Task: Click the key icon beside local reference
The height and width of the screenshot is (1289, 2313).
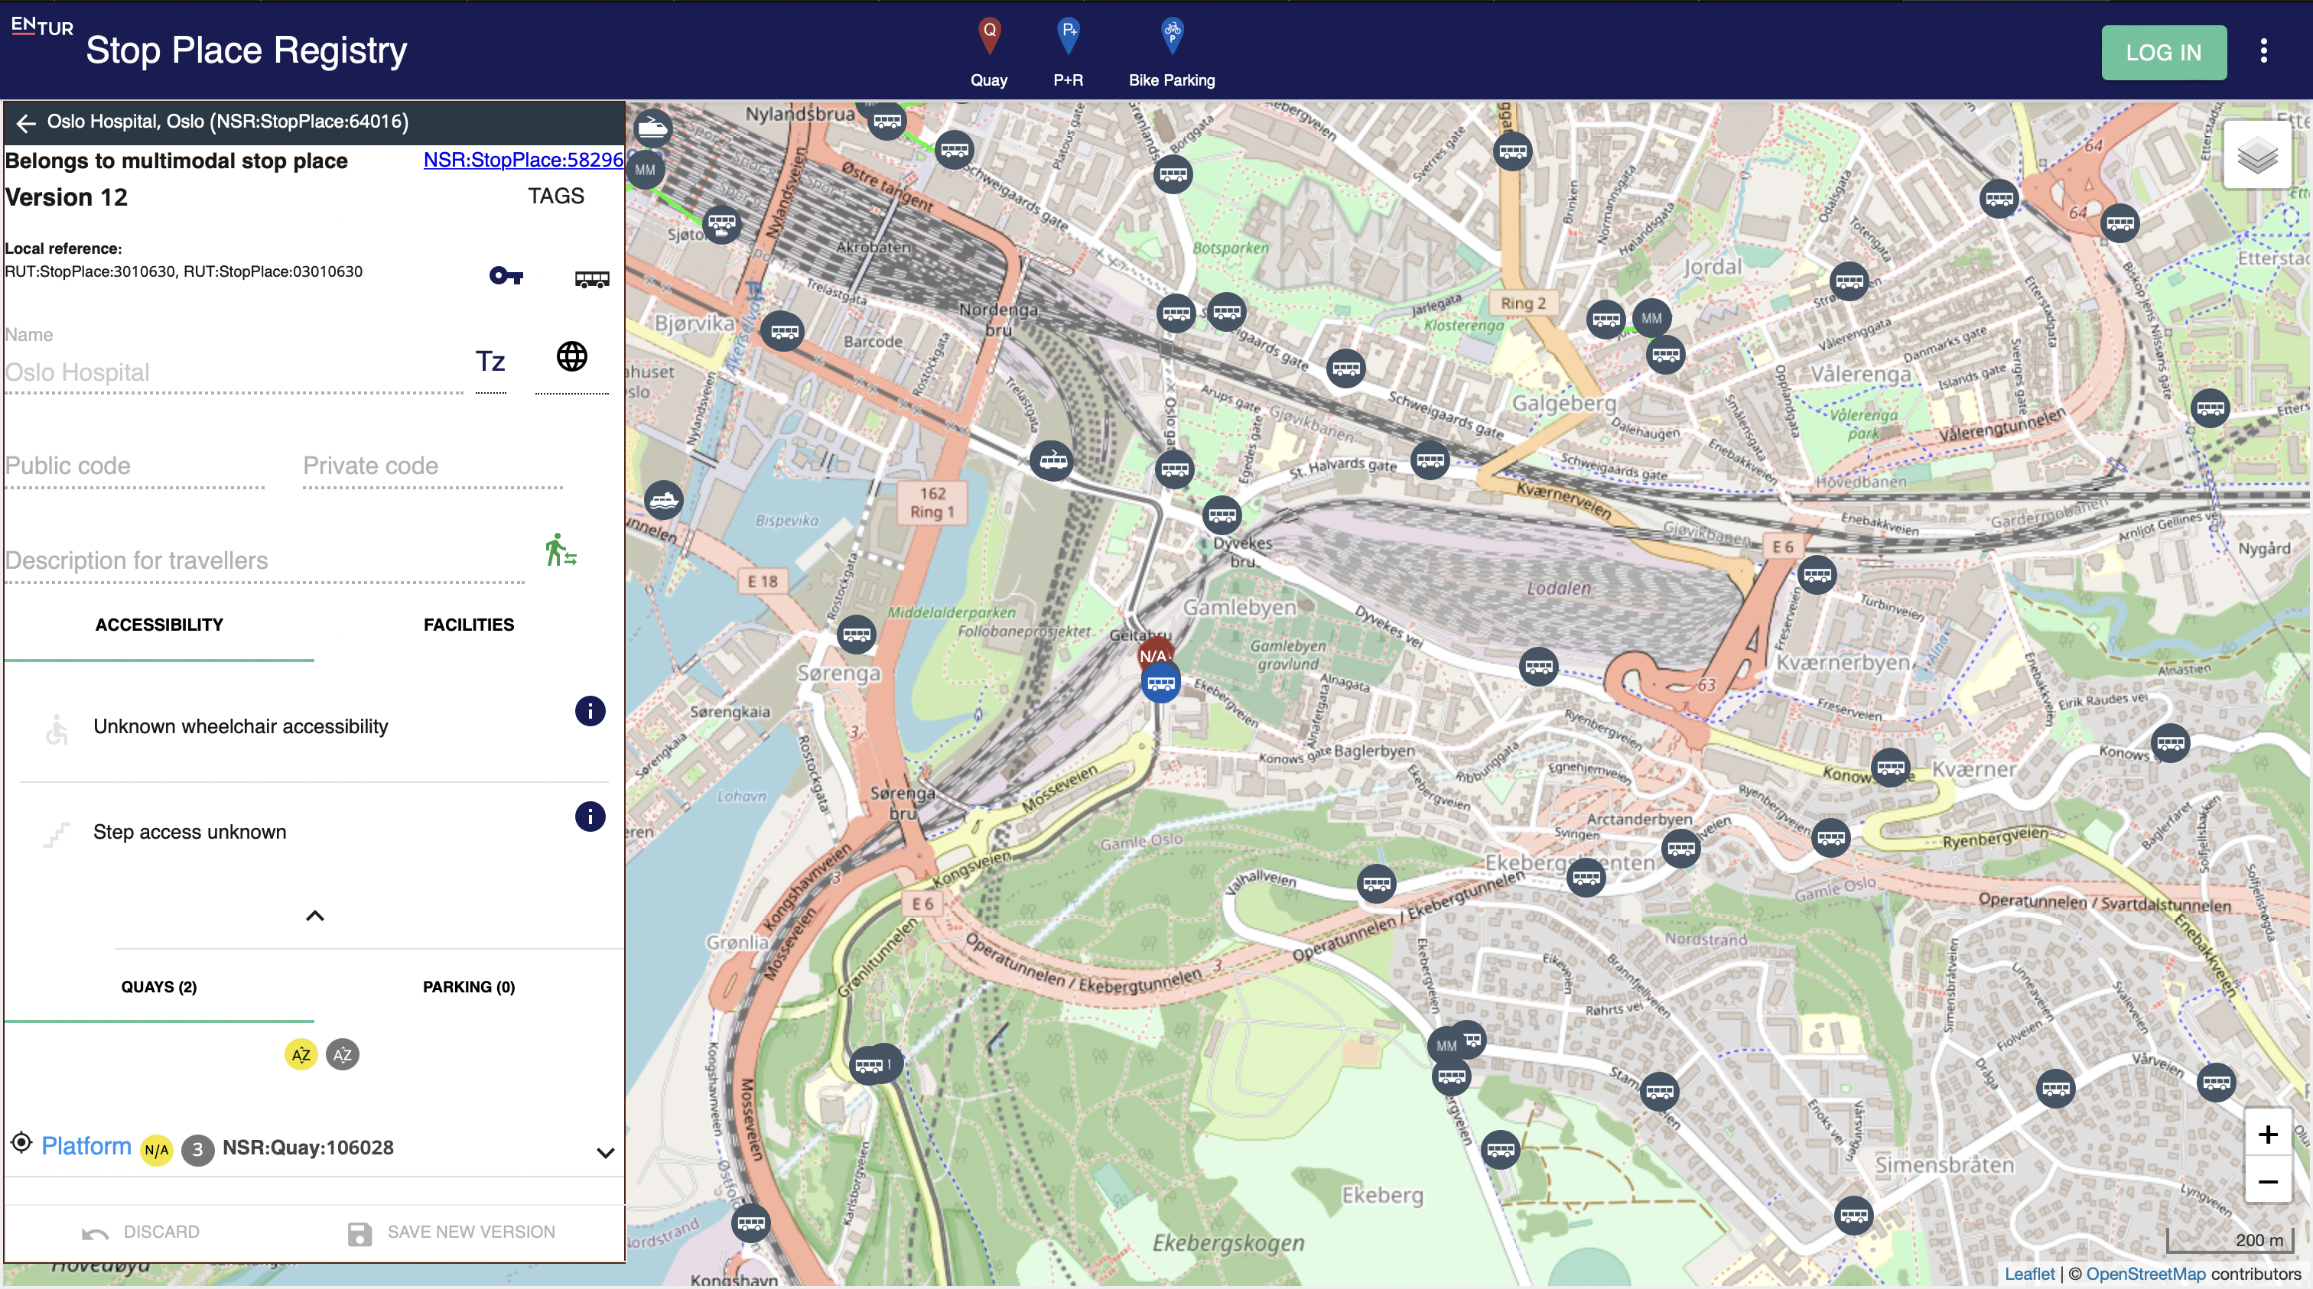Action: 506,275
